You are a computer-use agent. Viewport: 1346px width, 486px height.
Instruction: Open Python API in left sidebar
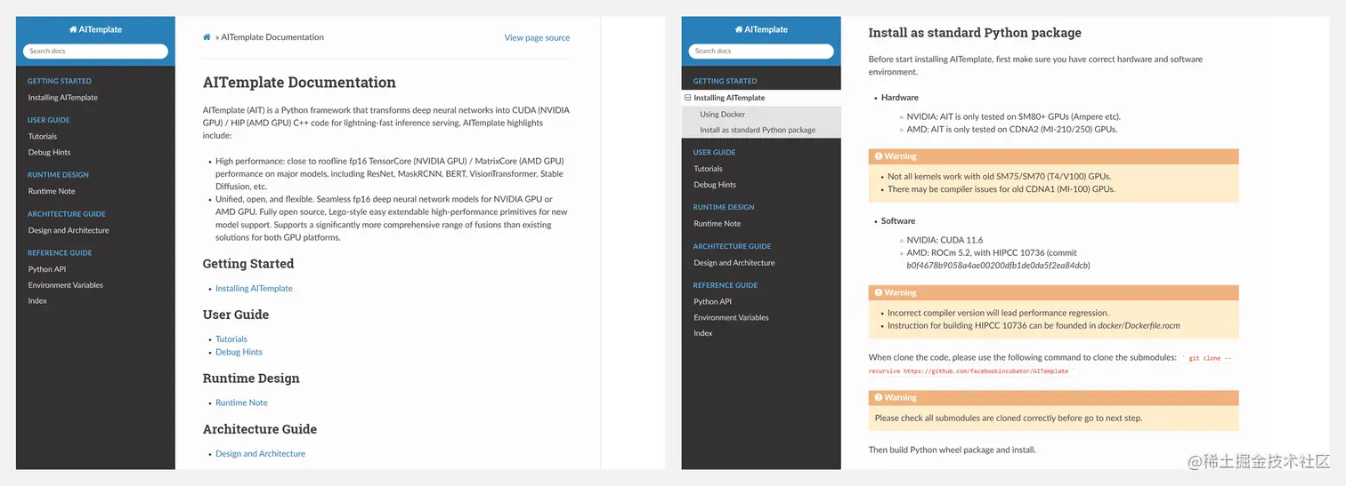(47, 269)
